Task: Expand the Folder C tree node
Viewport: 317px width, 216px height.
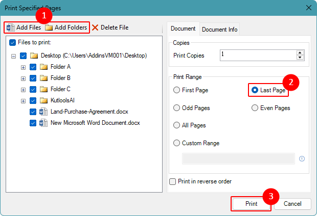Action: pyautogui.click(x=23, y=90)
